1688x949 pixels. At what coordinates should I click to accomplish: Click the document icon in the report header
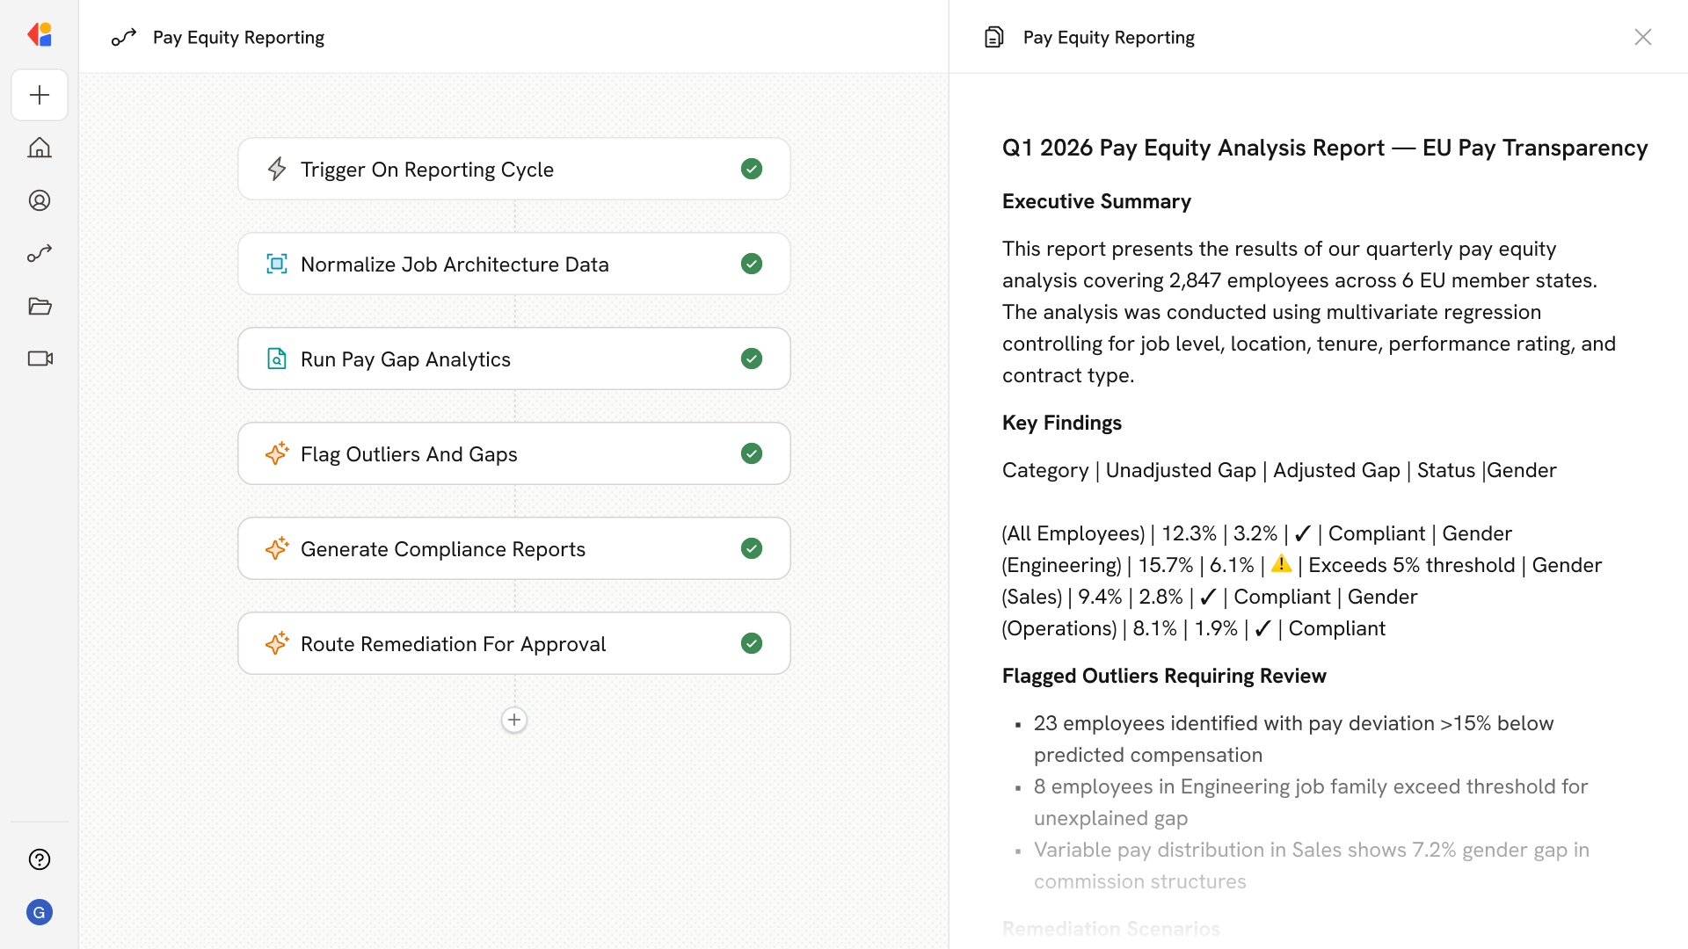(x=993, y=37)
